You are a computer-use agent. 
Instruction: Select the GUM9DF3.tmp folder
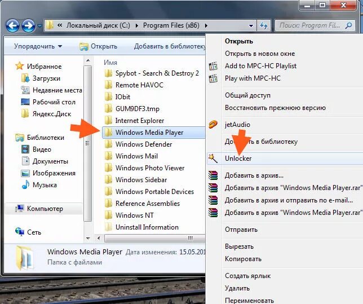131,109
